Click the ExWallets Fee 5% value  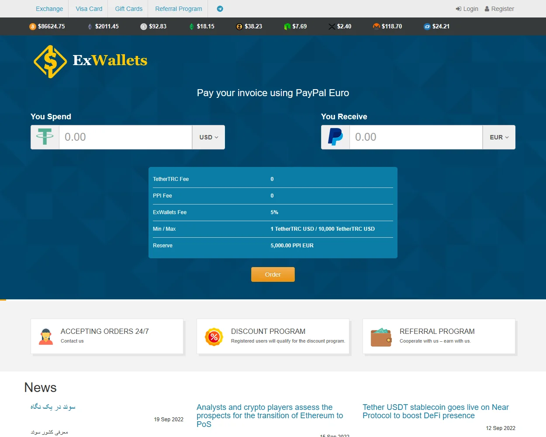pyautogui.click(x=274, y=212)
